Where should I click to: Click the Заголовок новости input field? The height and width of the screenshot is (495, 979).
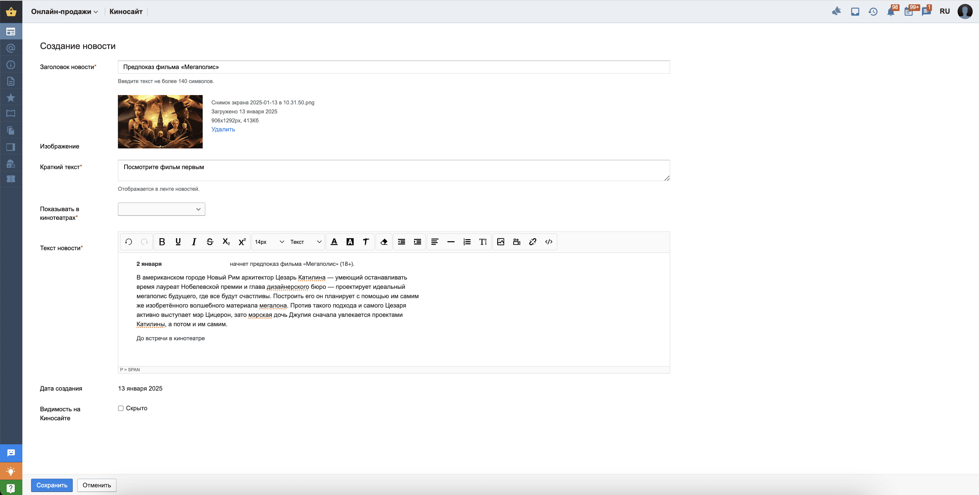pyautogui.click(x=394, y=67)
